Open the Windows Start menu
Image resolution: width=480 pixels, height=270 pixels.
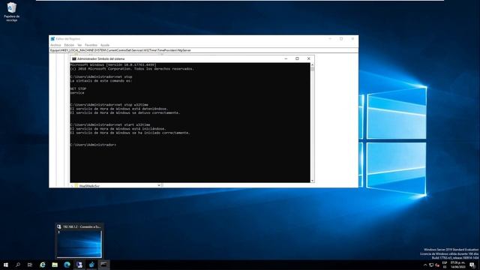(6, 265)
